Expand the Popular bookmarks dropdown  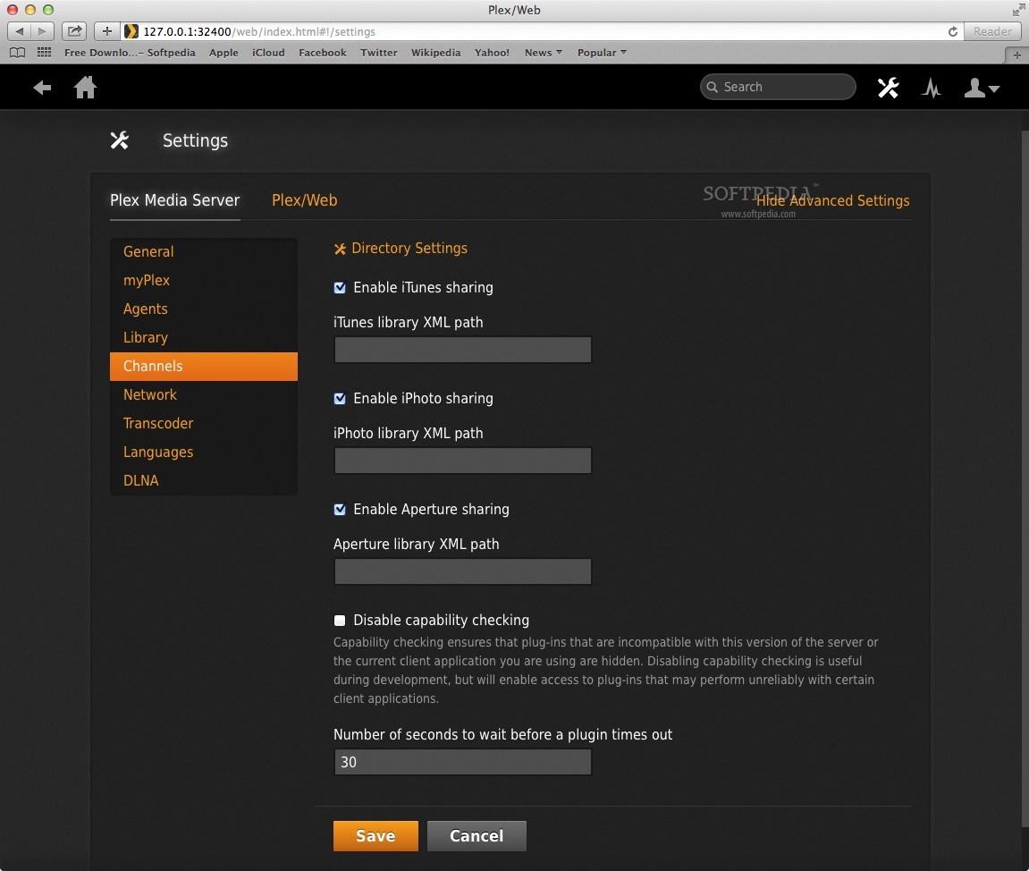click(x=602, y=53)
